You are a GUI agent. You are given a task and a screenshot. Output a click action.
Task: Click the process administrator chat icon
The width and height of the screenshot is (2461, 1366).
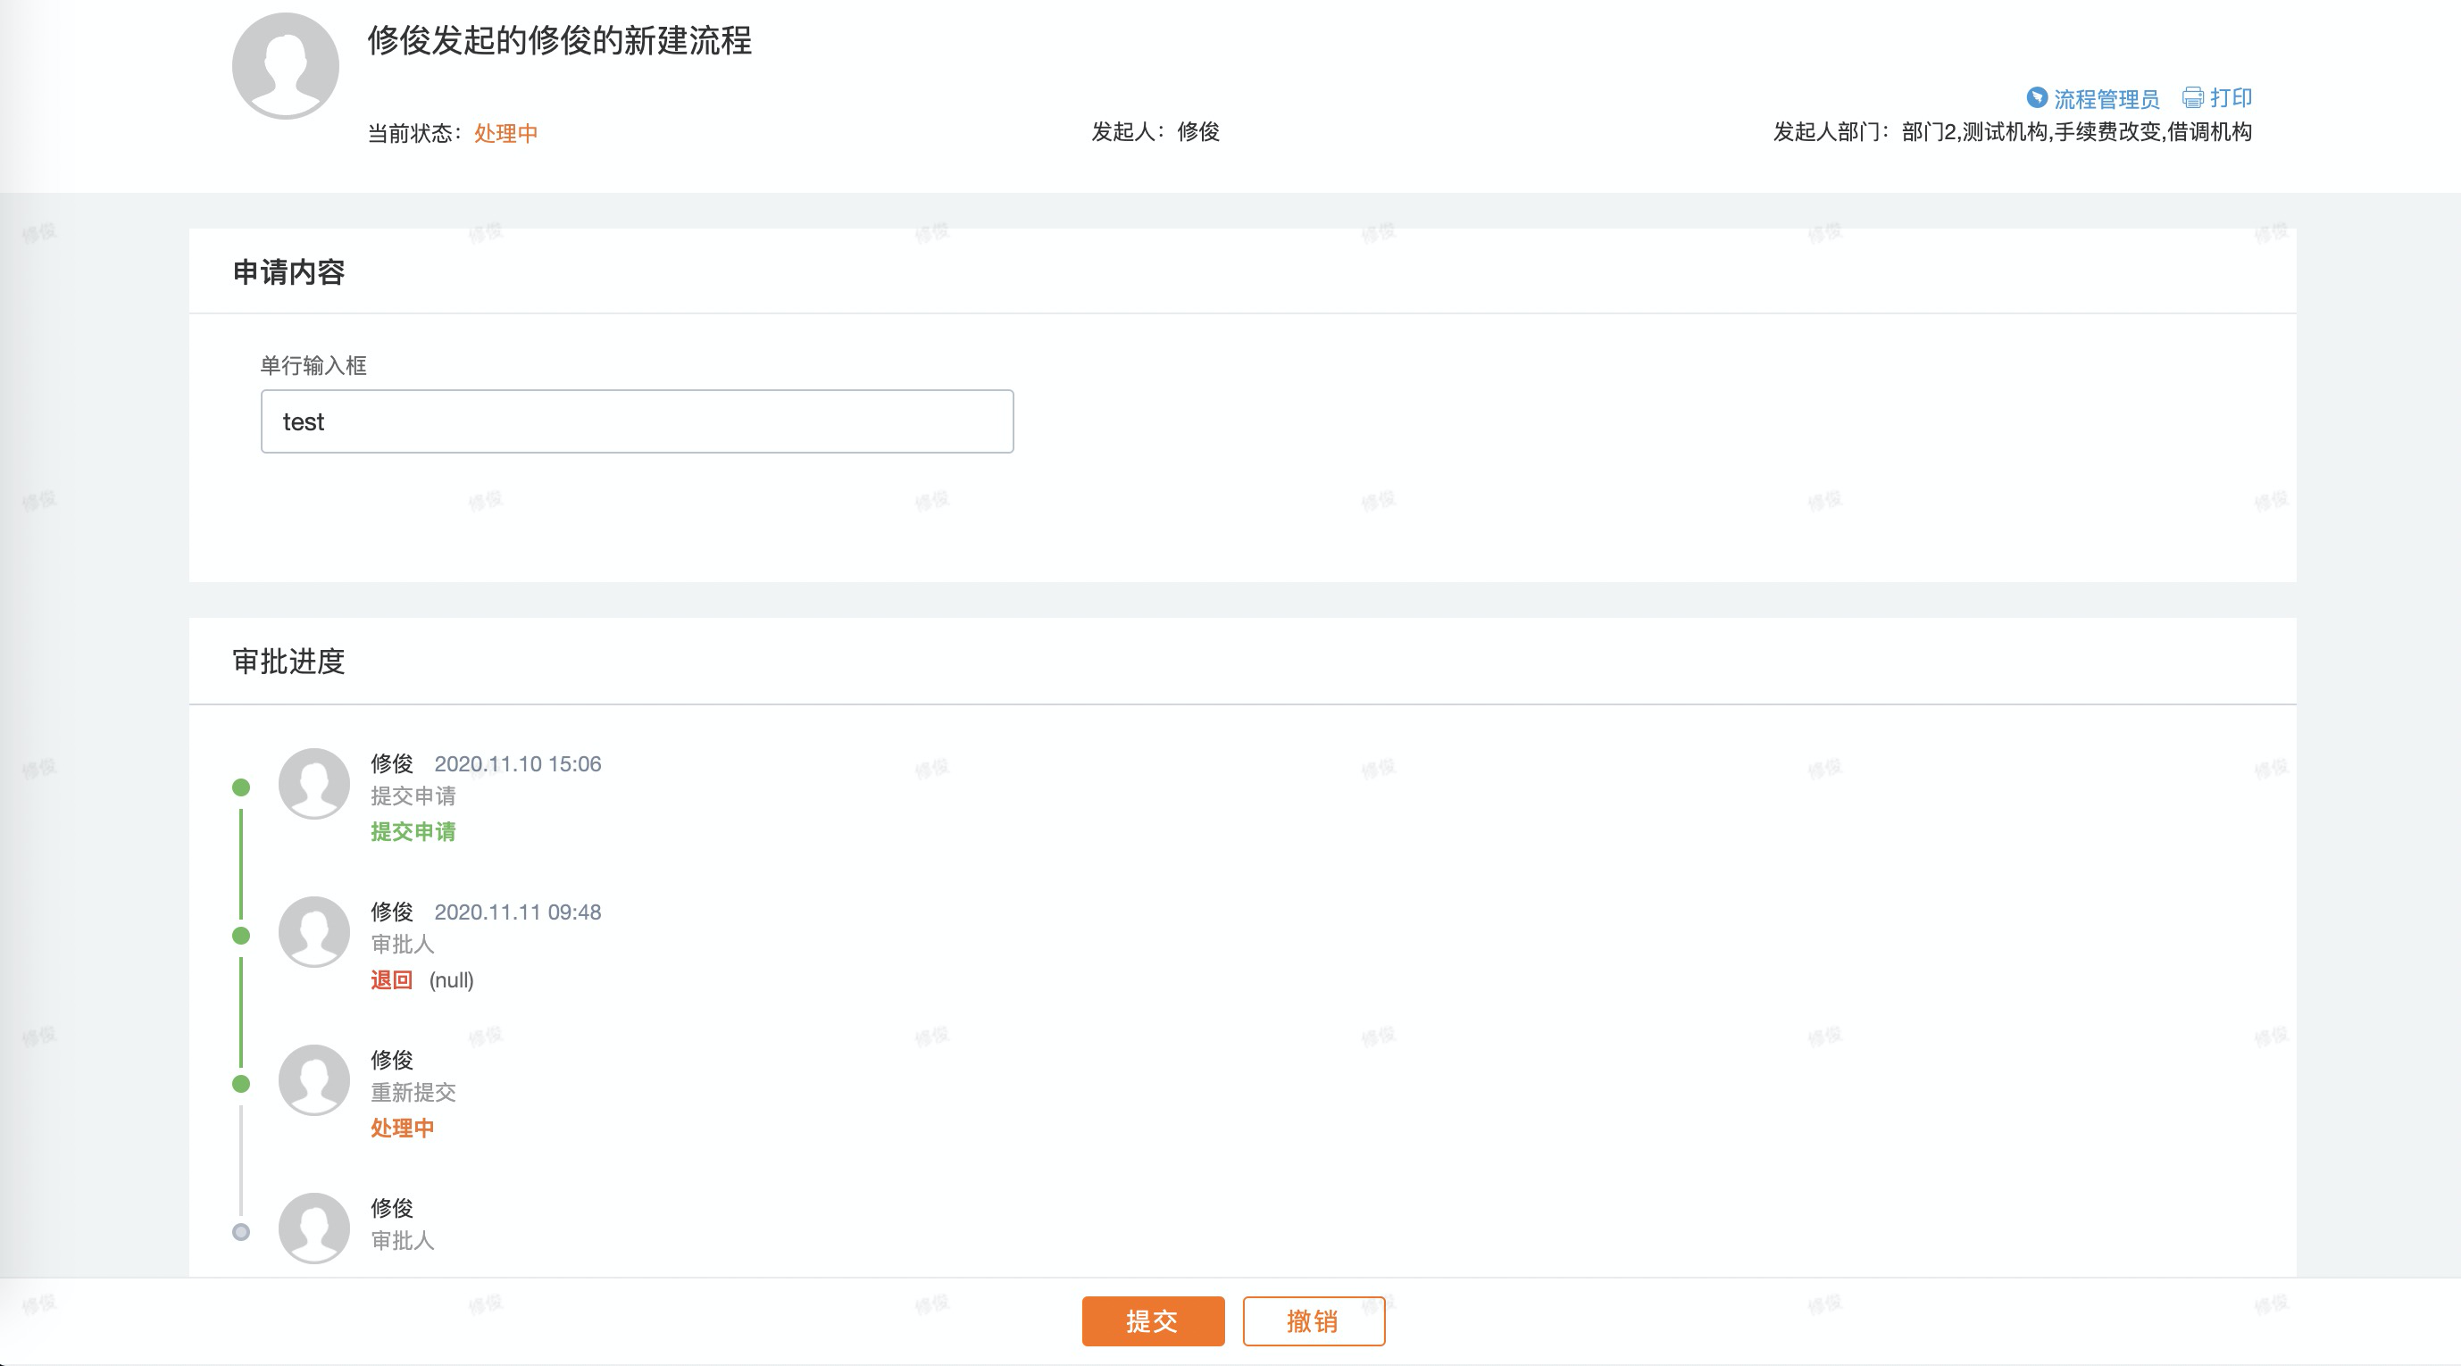(2036, 97)
